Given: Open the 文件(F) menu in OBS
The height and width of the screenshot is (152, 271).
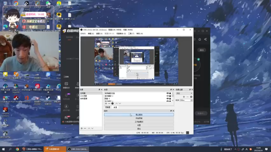Looking at the screenshot, I should (x=83, y=33).
